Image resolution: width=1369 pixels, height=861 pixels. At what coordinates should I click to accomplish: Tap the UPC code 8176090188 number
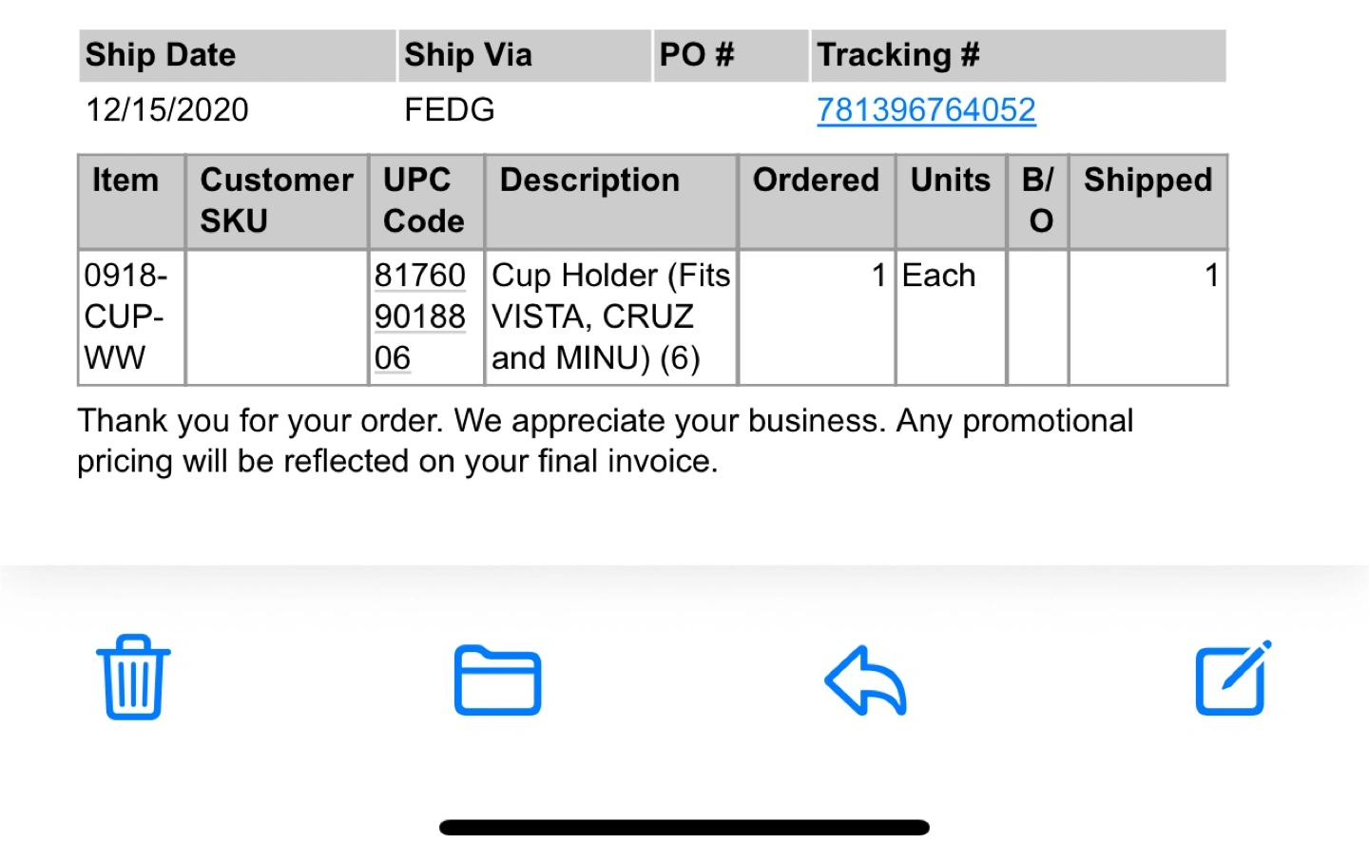pos(419,316)
